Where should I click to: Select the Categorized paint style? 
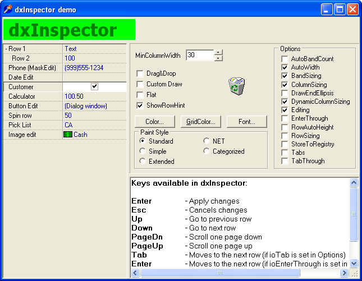[207, 151]
